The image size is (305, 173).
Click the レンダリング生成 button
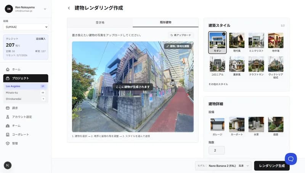point(272,166)
